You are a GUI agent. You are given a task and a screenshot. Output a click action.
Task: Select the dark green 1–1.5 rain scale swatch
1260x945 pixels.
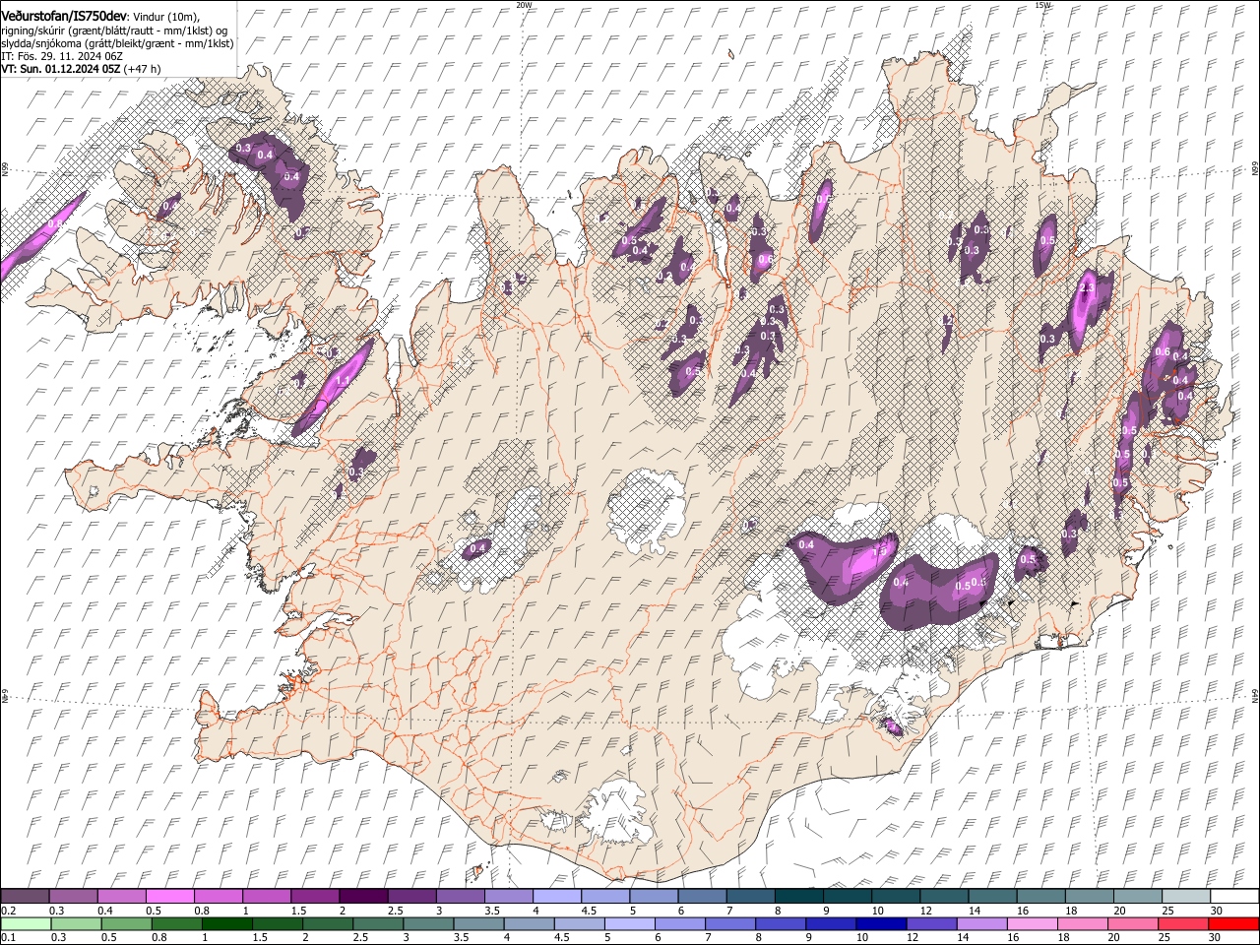[x=227, y=924]
